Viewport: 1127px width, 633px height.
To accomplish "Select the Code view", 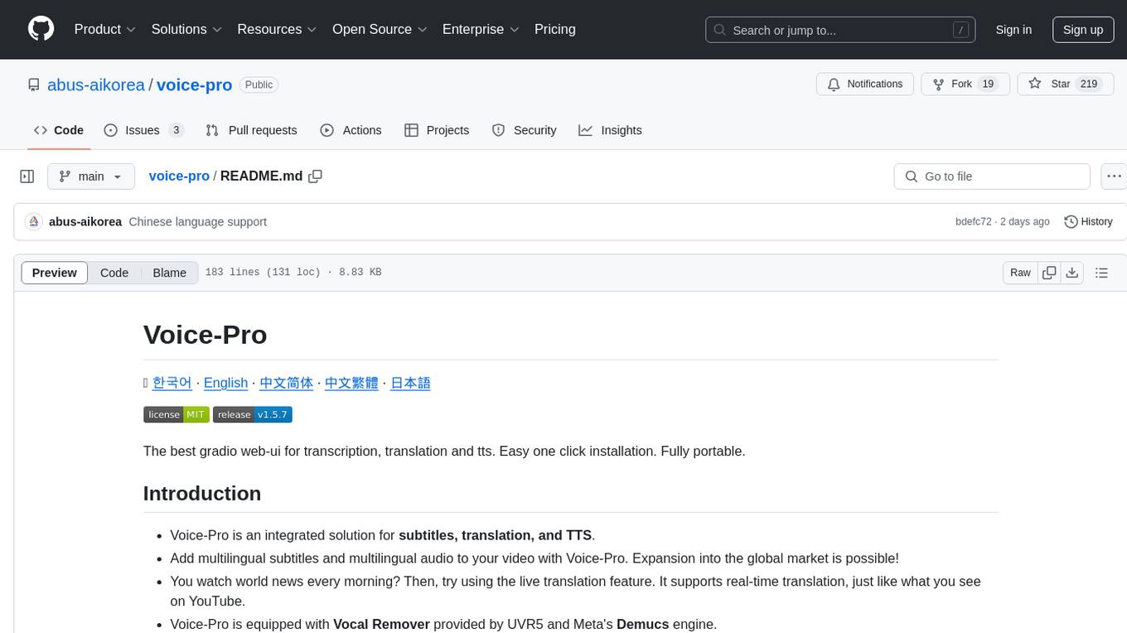I will click(x=114, y=273).
